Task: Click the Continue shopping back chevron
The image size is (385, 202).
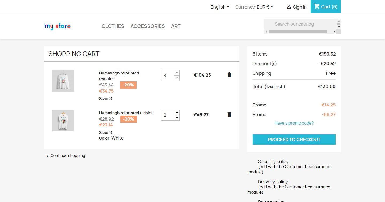Action: (x=47, y=156)
